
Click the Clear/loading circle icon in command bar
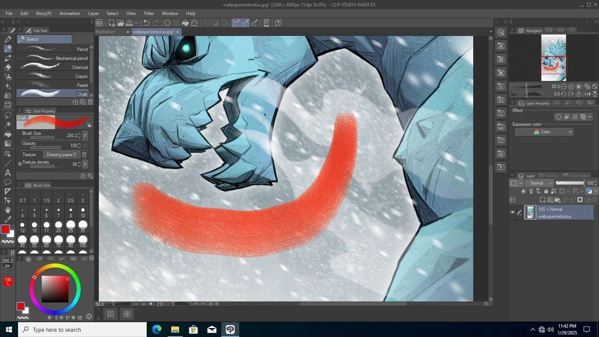tap(167, 22)
